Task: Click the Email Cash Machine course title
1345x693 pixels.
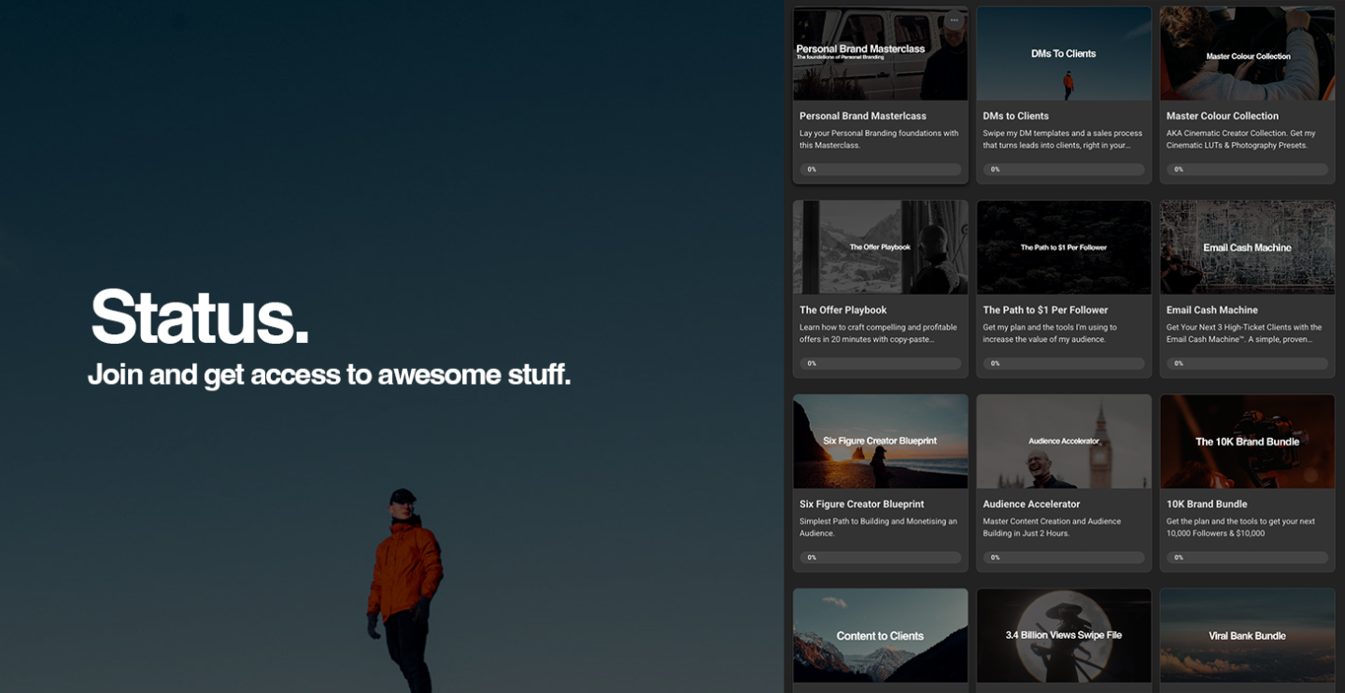Action: tap(1211, 310)
